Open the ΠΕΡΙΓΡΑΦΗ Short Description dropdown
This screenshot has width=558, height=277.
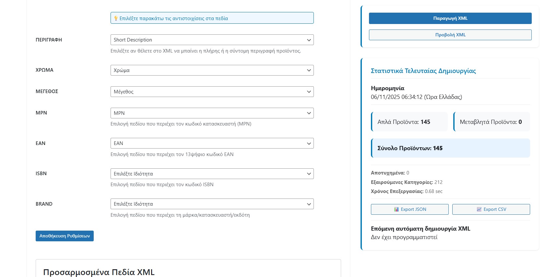pos(212,40)
